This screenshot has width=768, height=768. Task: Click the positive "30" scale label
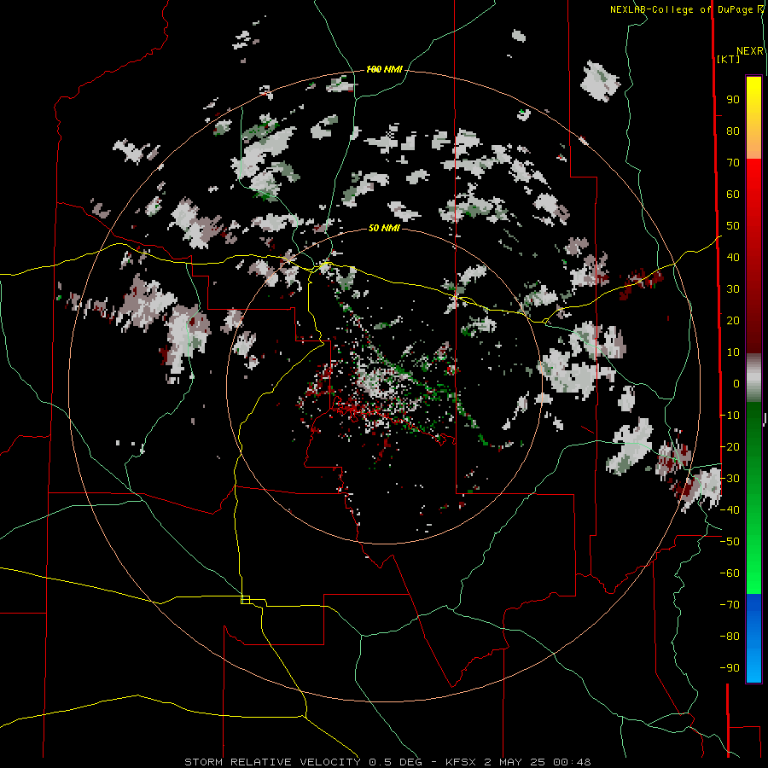[733, 289]
